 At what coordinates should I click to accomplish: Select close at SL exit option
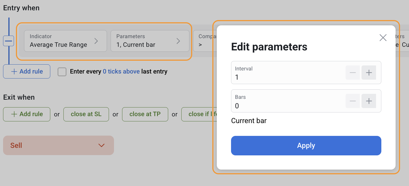point(86,114)
